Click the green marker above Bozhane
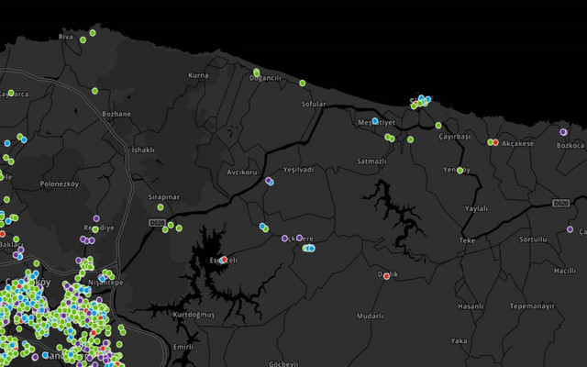Image resolution: width=587 pixels, height=367 pixels. (x=94, y=91)
